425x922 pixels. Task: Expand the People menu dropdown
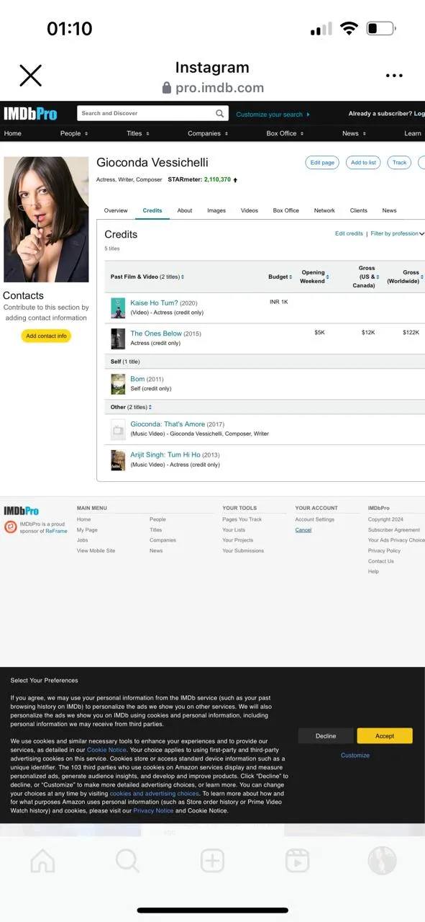(x=74, y=133)
